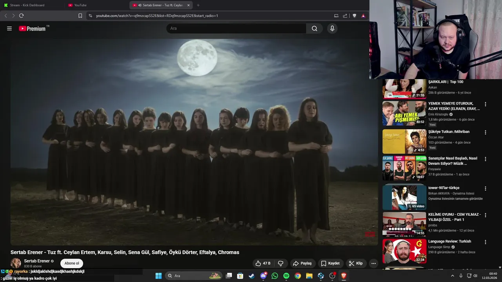
Task: Open OBS Studio from taskbar
Action: pyautogui.click(x=333, y=276)
